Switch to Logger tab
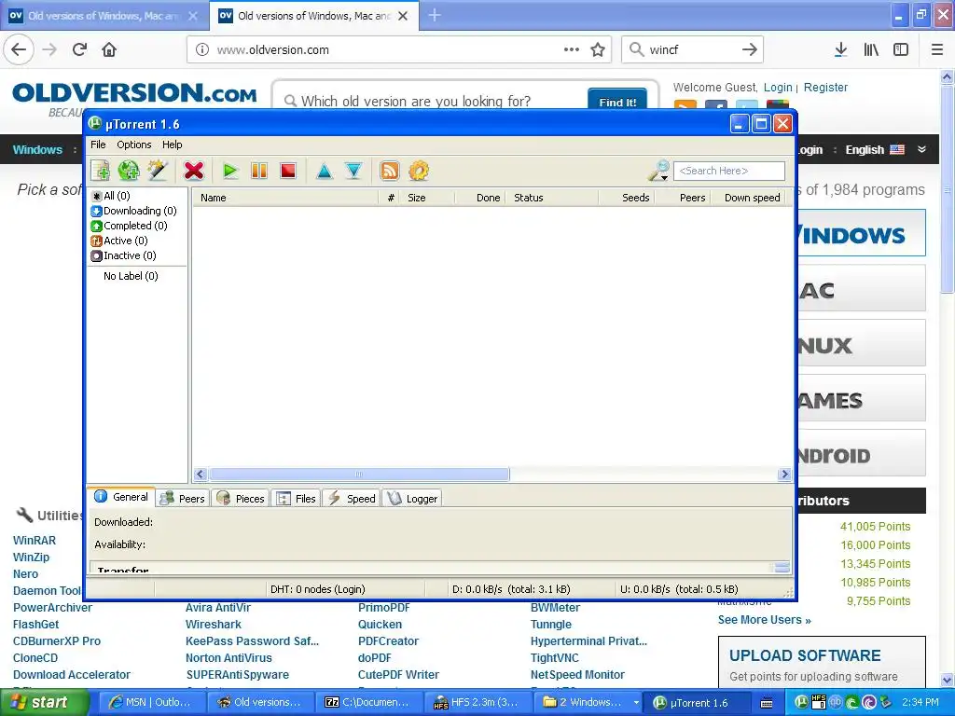This screenshot has width=955, height=716. point(412,499)
